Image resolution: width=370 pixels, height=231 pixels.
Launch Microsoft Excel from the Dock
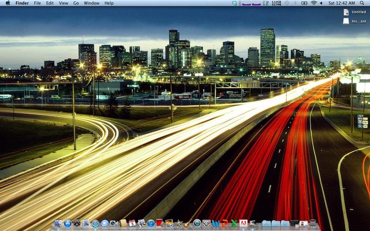(234, 223)
